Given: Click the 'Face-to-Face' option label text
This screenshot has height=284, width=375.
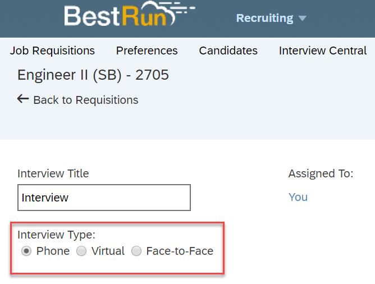Looking at the screenshot, I should pyautogui.click(x=180, y=251).
